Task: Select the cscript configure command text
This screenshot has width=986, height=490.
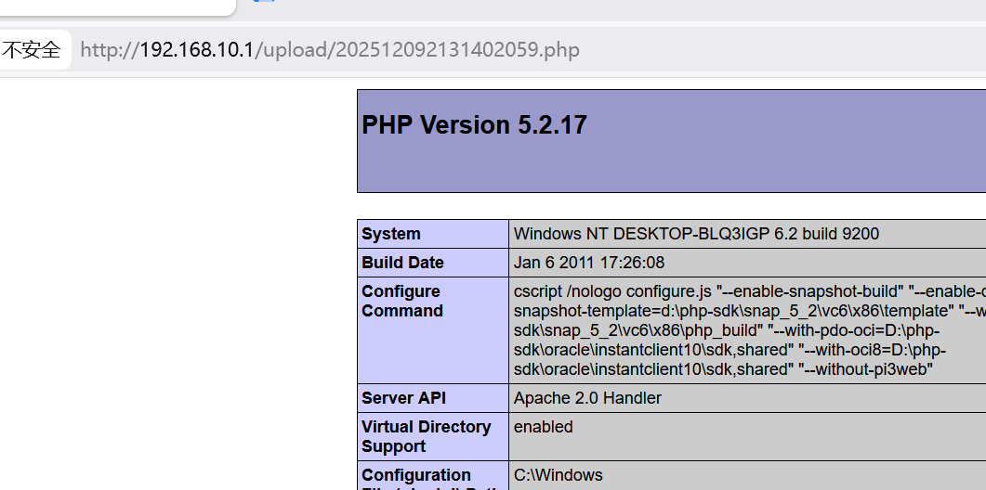Action: tap(750, 330)
